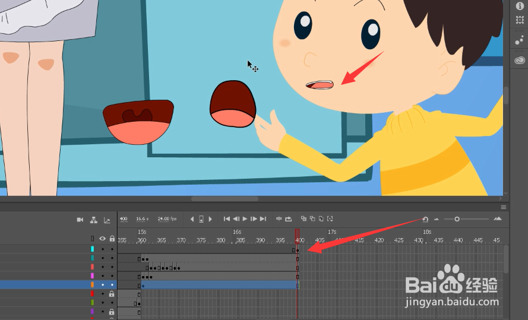The width and height of the screenshot is (528, 320).
Task: Hide the selected orange layer visibility dot
Action: click(103, 285)
